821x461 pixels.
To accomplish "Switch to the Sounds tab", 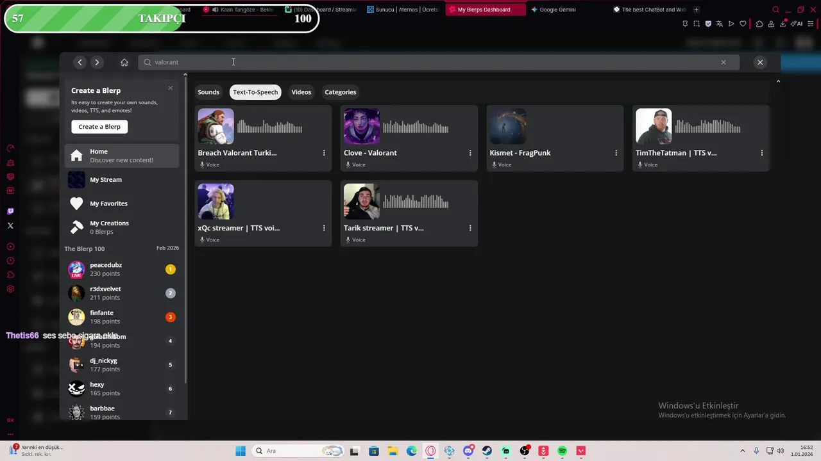I will tap(208, 92).
